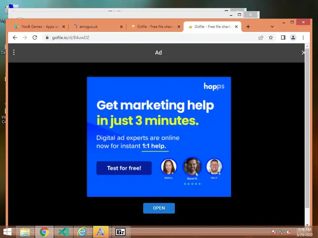Click Daniel S. expert photo
Viewport: 318px width, 238px height.
click(x=192, y=166)
